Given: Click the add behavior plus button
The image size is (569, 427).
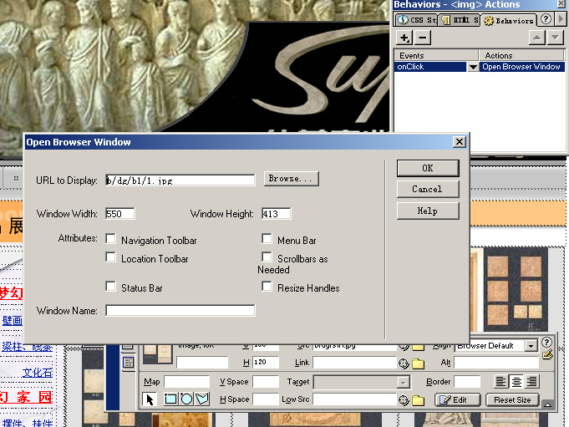Looking at the screenshot, I should [x=404, y=38].
